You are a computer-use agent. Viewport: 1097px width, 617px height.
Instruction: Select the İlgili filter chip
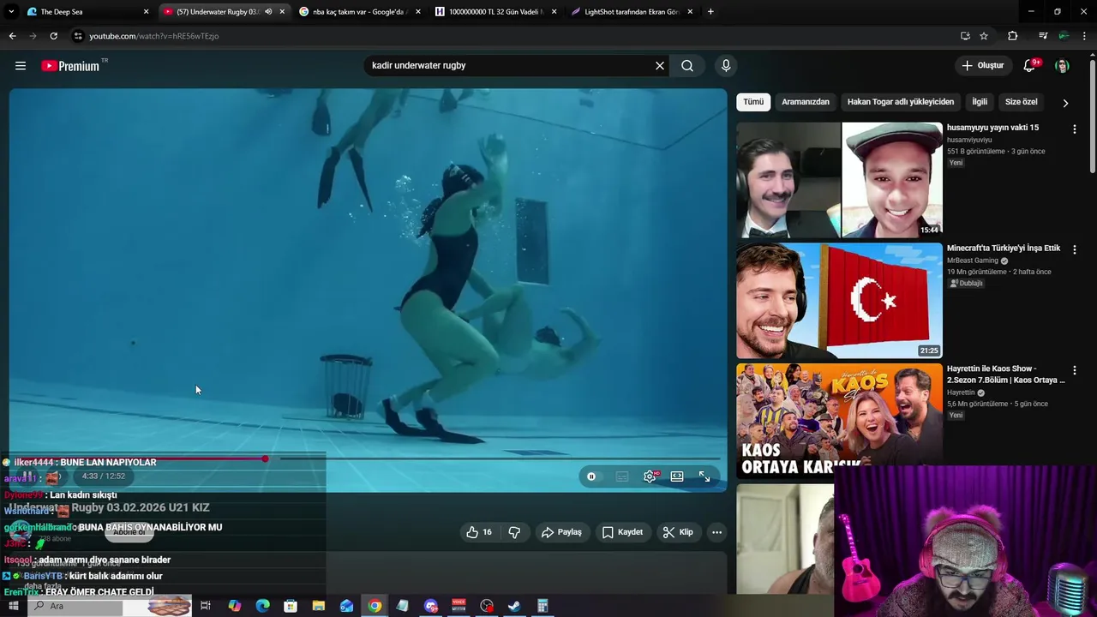(x=980, y=102)
